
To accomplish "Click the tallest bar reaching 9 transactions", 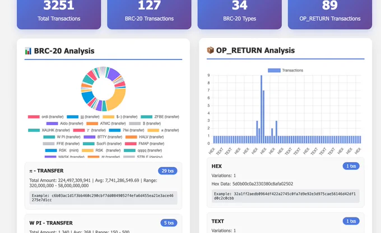I will (262, 109).
